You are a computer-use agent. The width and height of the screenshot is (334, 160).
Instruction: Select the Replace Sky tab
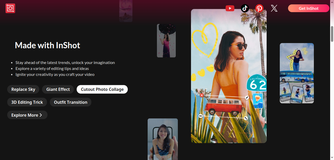pyautogui.click(x=23, y=89)
